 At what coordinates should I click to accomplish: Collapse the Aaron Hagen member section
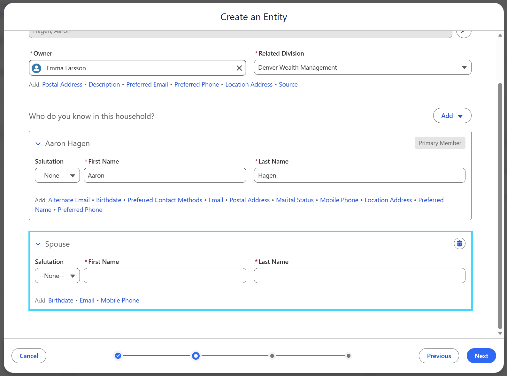pyautogui.click(x=38, y=144)
